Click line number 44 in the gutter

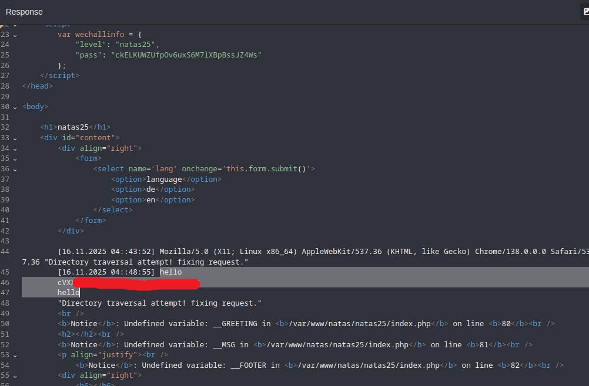5,252
